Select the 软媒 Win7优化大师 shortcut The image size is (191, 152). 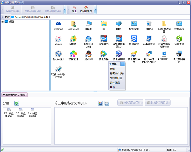58,72
